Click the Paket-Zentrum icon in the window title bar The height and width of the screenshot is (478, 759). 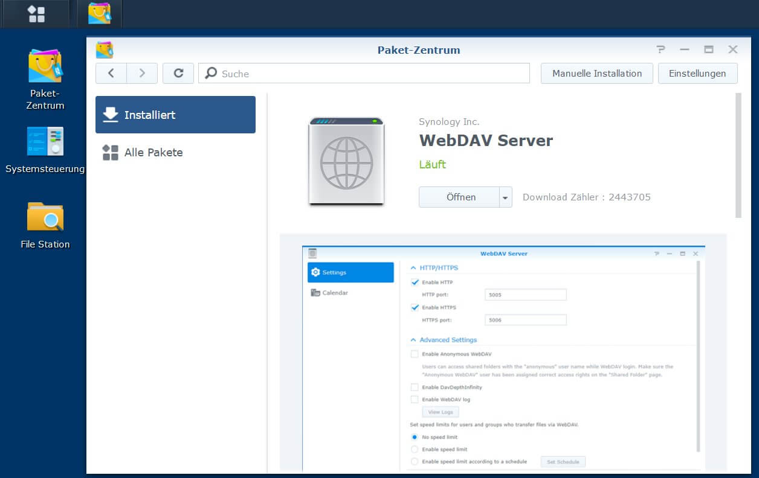(105, 50)
